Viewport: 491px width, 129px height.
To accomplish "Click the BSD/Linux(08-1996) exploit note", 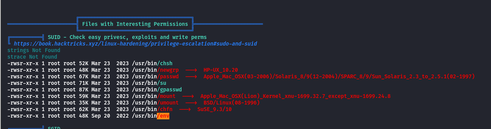I will tap(232, 103).
